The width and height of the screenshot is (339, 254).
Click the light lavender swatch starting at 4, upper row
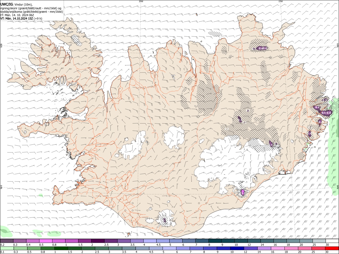(150, 241)
